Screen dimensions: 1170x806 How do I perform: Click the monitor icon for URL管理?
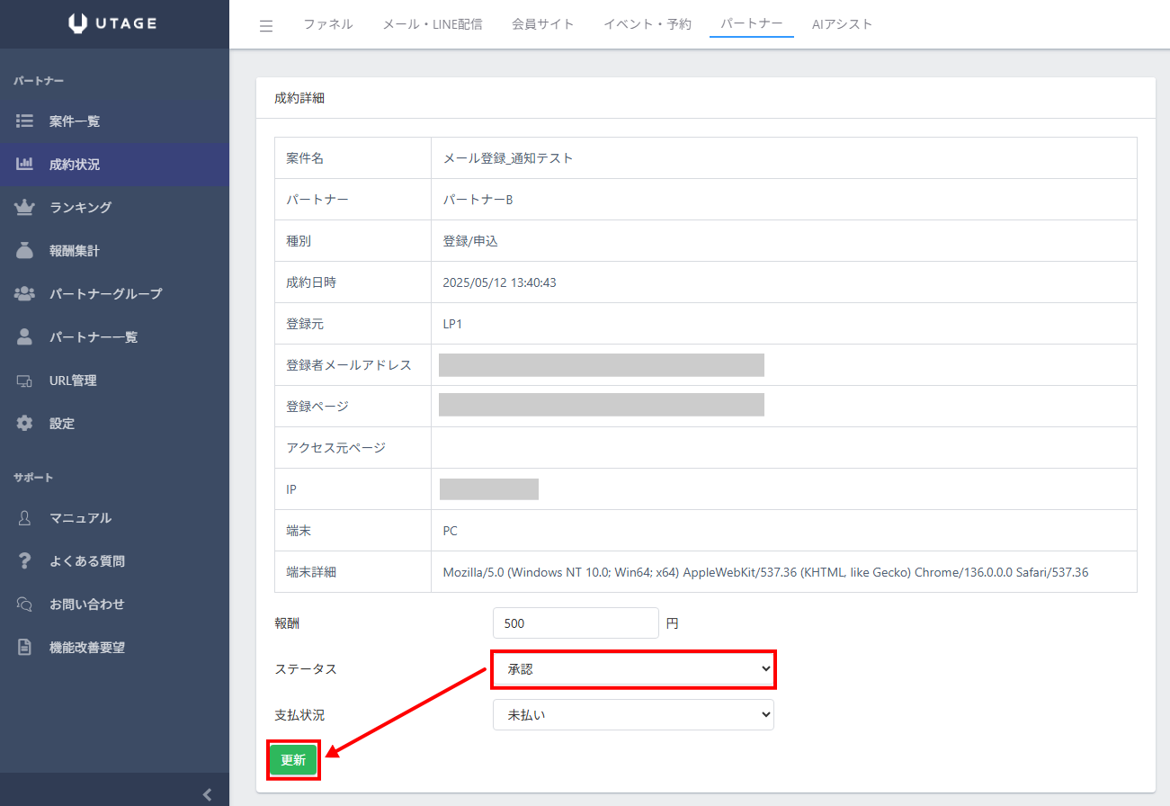click(25, 381)
